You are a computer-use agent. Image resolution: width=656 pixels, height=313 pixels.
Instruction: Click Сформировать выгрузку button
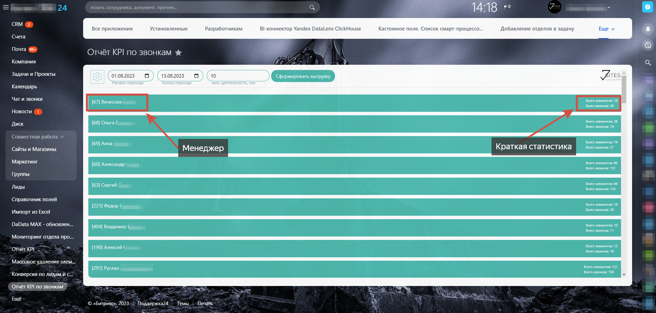click(303, 76)
